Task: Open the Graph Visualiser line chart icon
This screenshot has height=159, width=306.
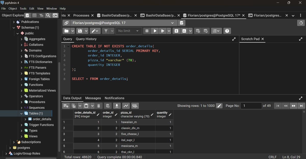Action: pyautogui.click(x=126, y=106)
